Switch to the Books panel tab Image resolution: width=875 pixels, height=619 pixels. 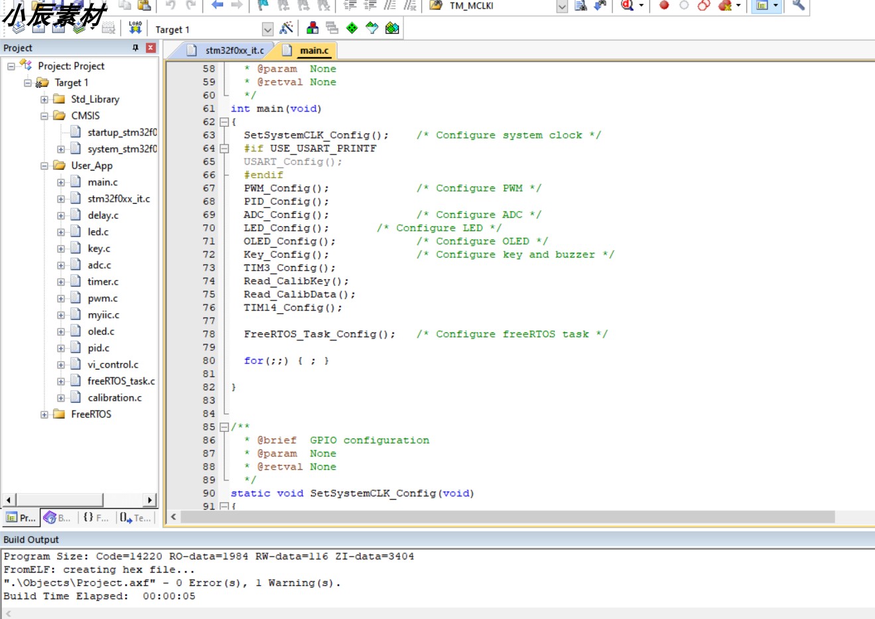57,517
